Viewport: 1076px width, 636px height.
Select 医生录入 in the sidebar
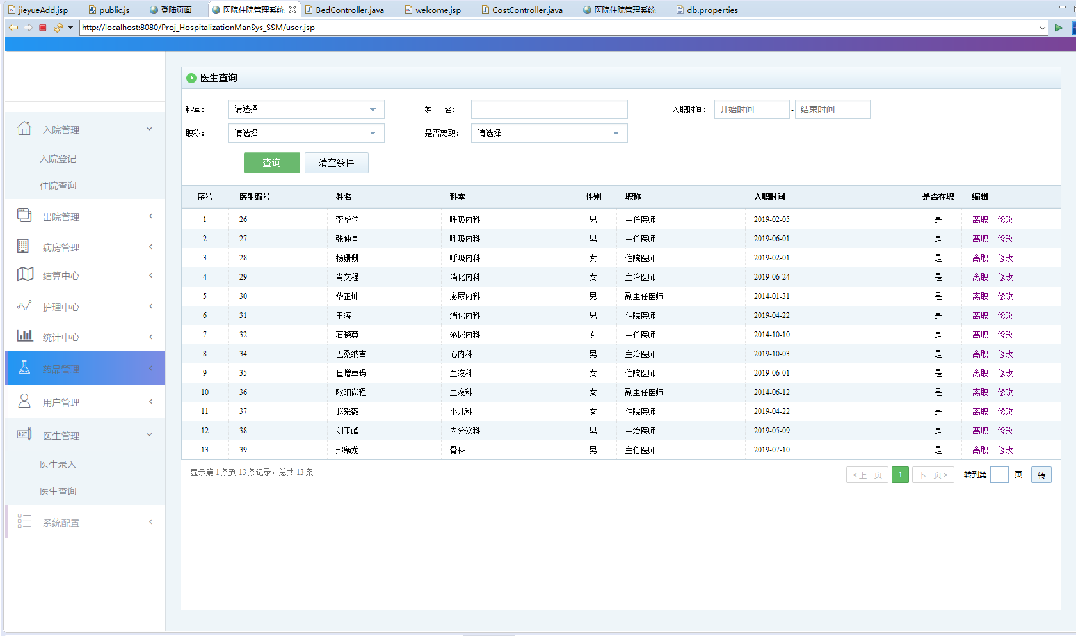coord(58,465)
